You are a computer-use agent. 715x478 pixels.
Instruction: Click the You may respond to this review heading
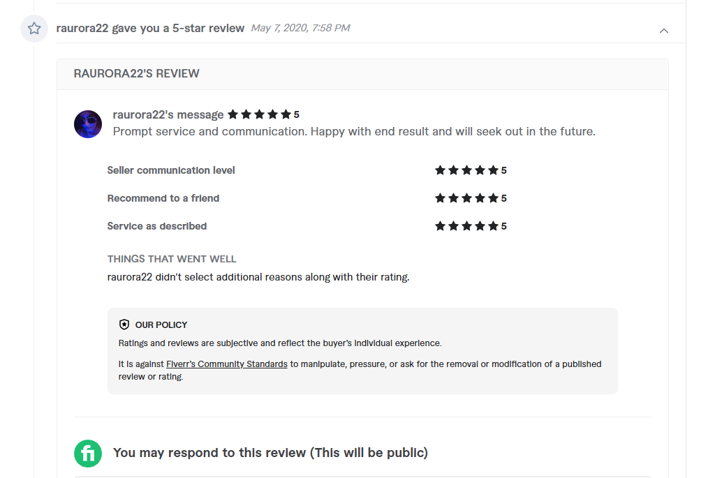point(270,453)
